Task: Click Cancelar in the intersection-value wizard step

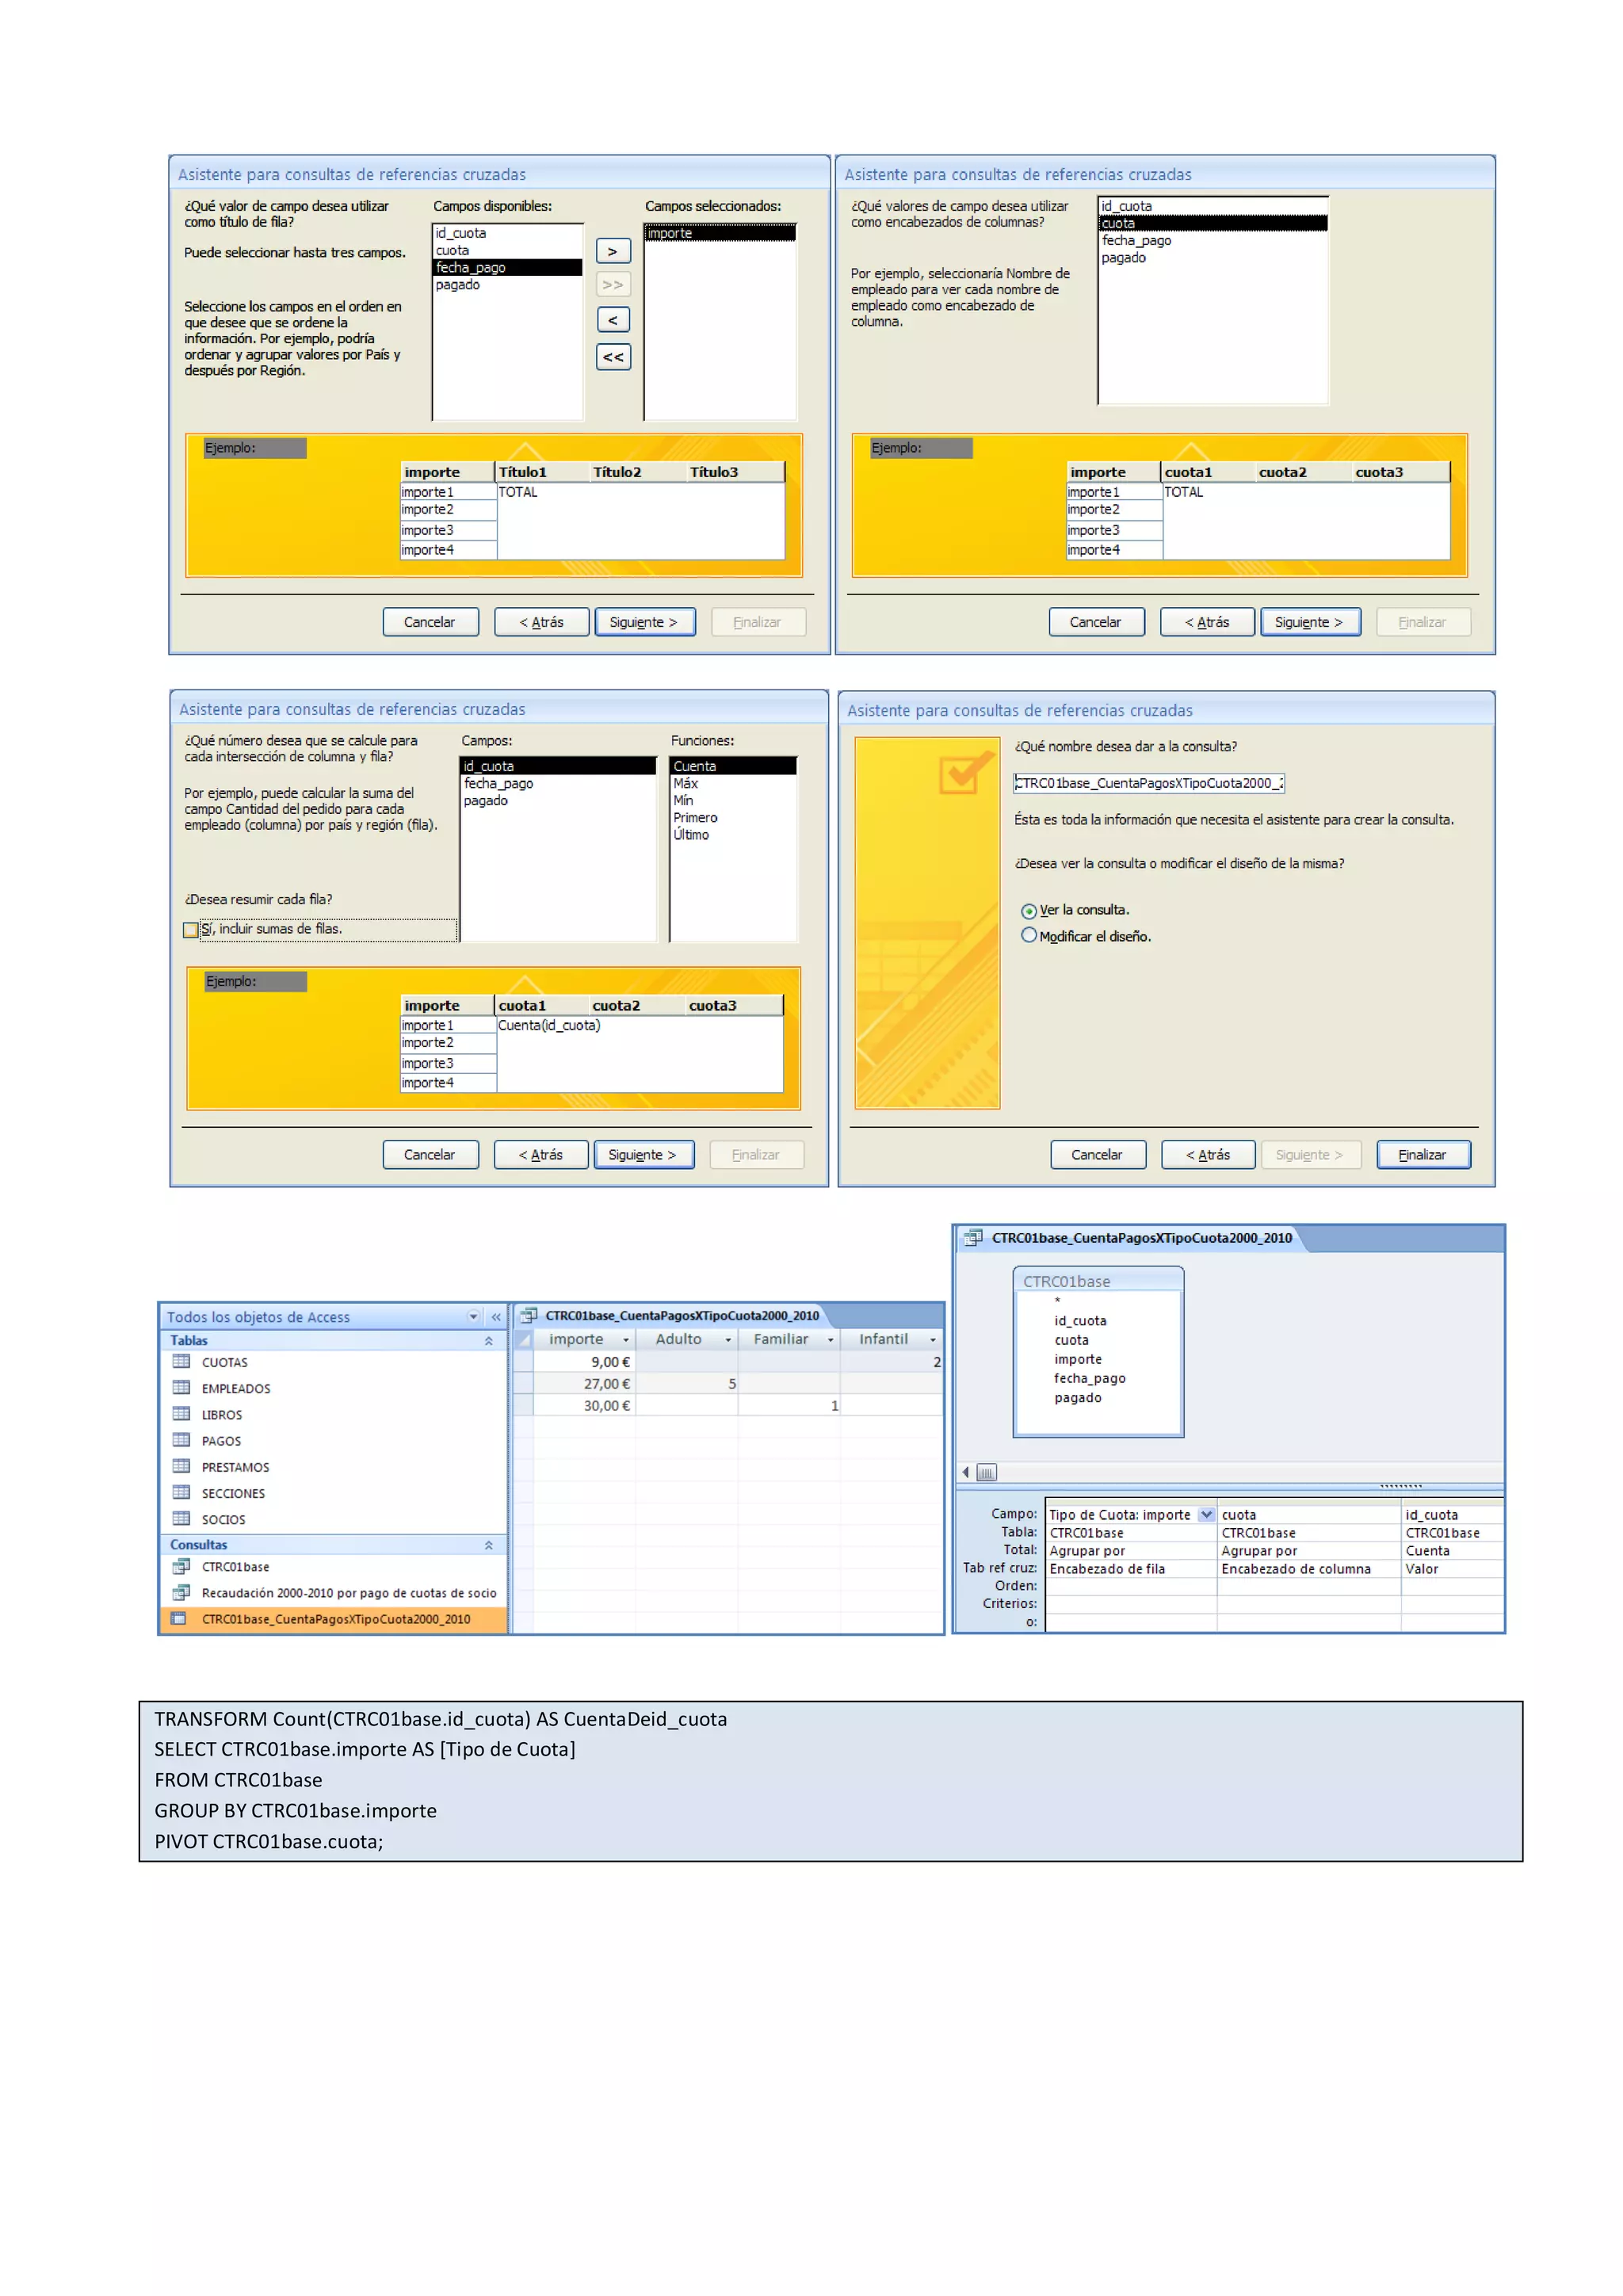Action: point(430,1154)
